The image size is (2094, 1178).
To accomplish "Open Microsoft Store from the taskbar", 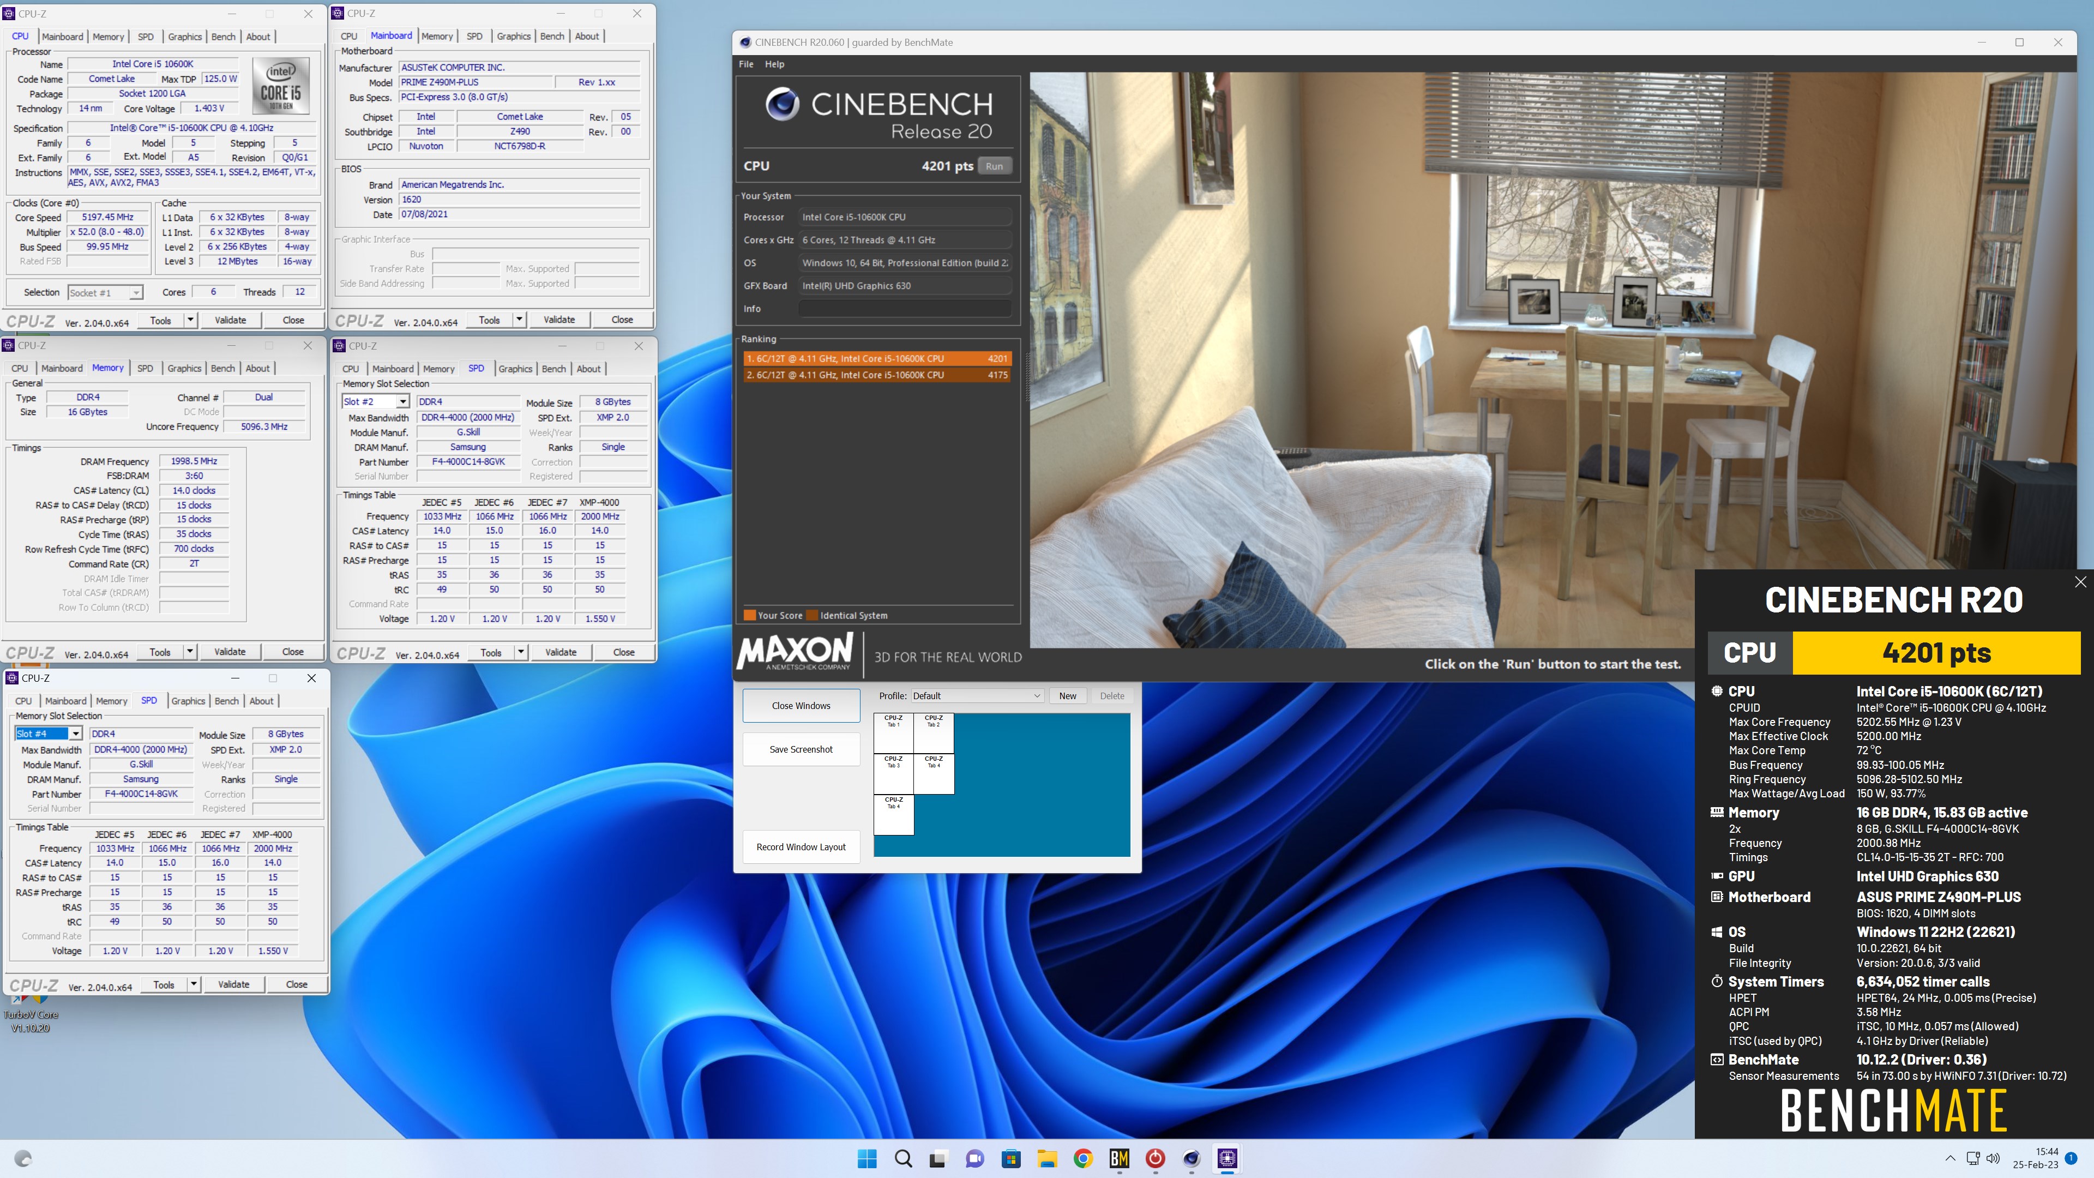I will [x=1010, y=1158].
